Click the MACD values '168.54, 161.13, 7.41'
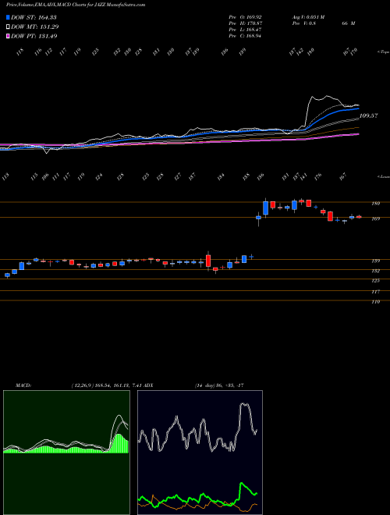 119,385
